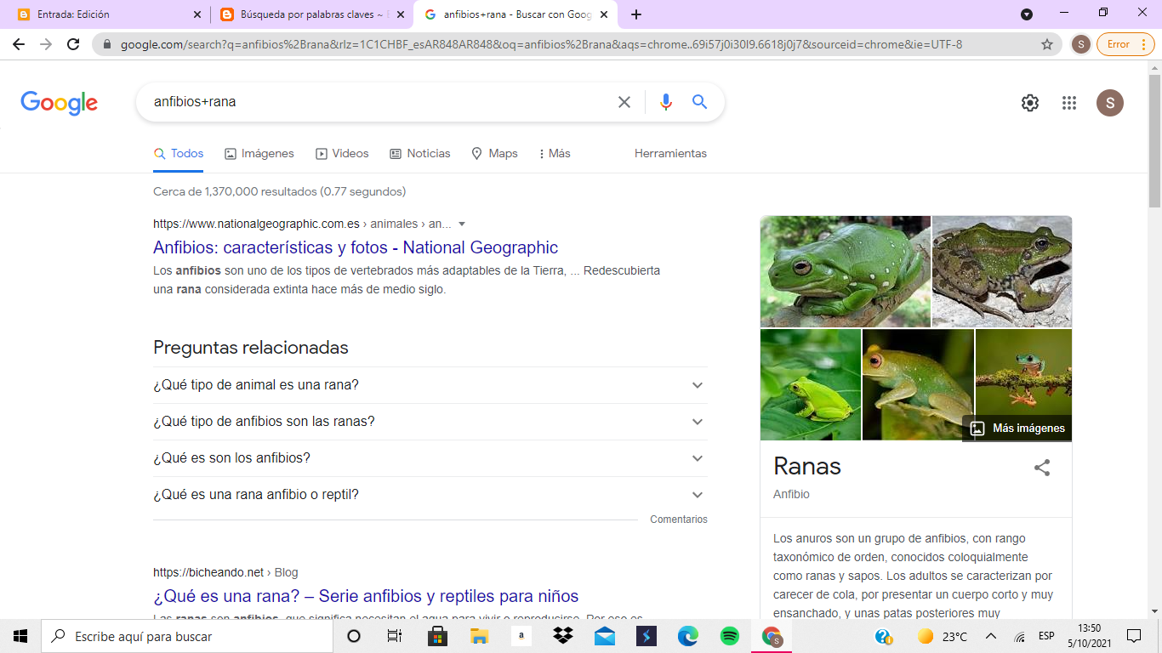Switch to the Videos tab
Viewport: 1162px width, 653px height.
tap(342, 154)
